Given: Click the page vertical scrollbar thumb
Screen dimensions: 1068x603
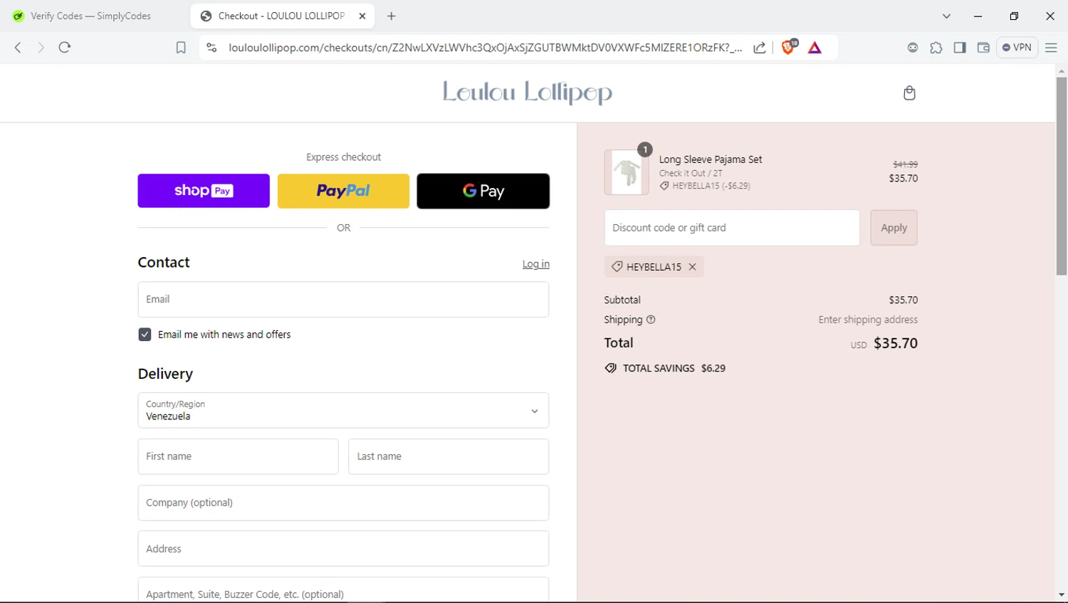Looking at the screenshot, I should click(x=1062, y=176).
